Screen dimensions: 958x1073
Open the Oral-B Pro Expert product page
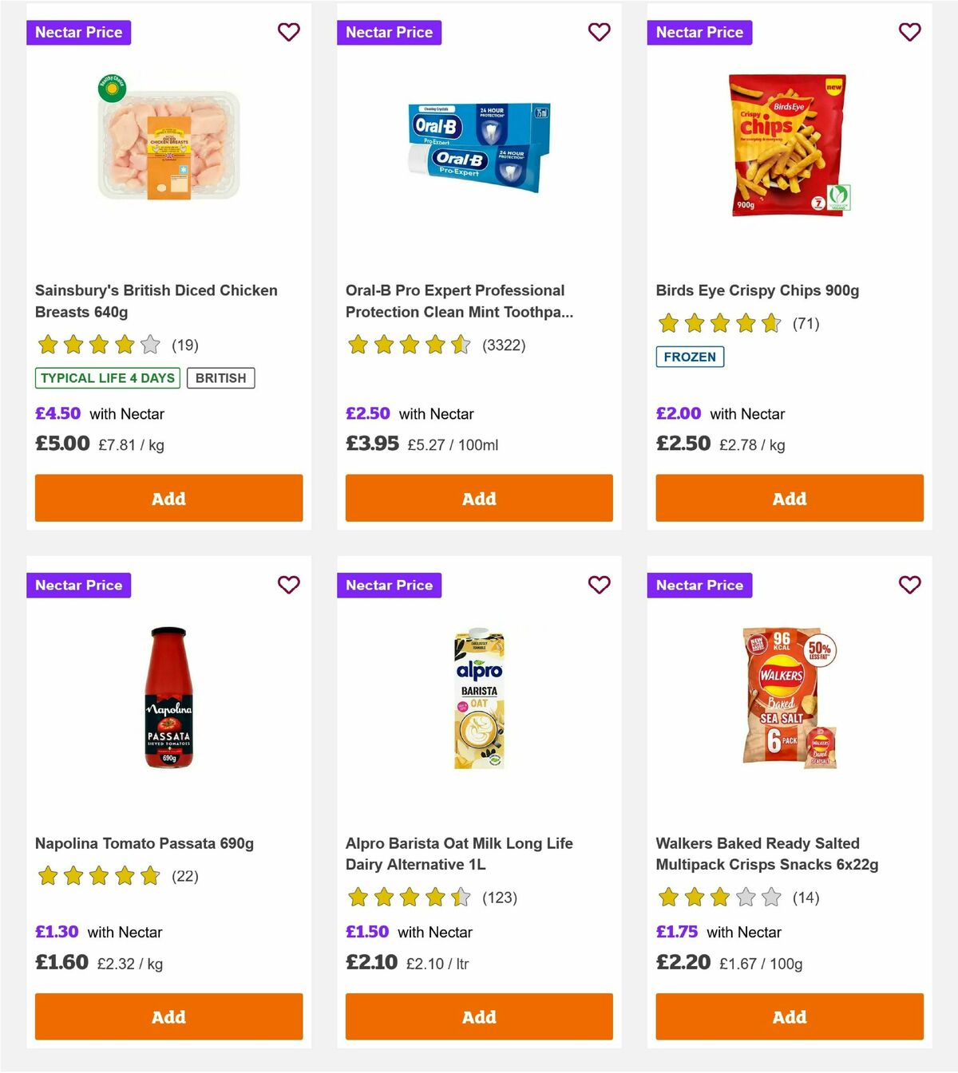click(454, 301)
